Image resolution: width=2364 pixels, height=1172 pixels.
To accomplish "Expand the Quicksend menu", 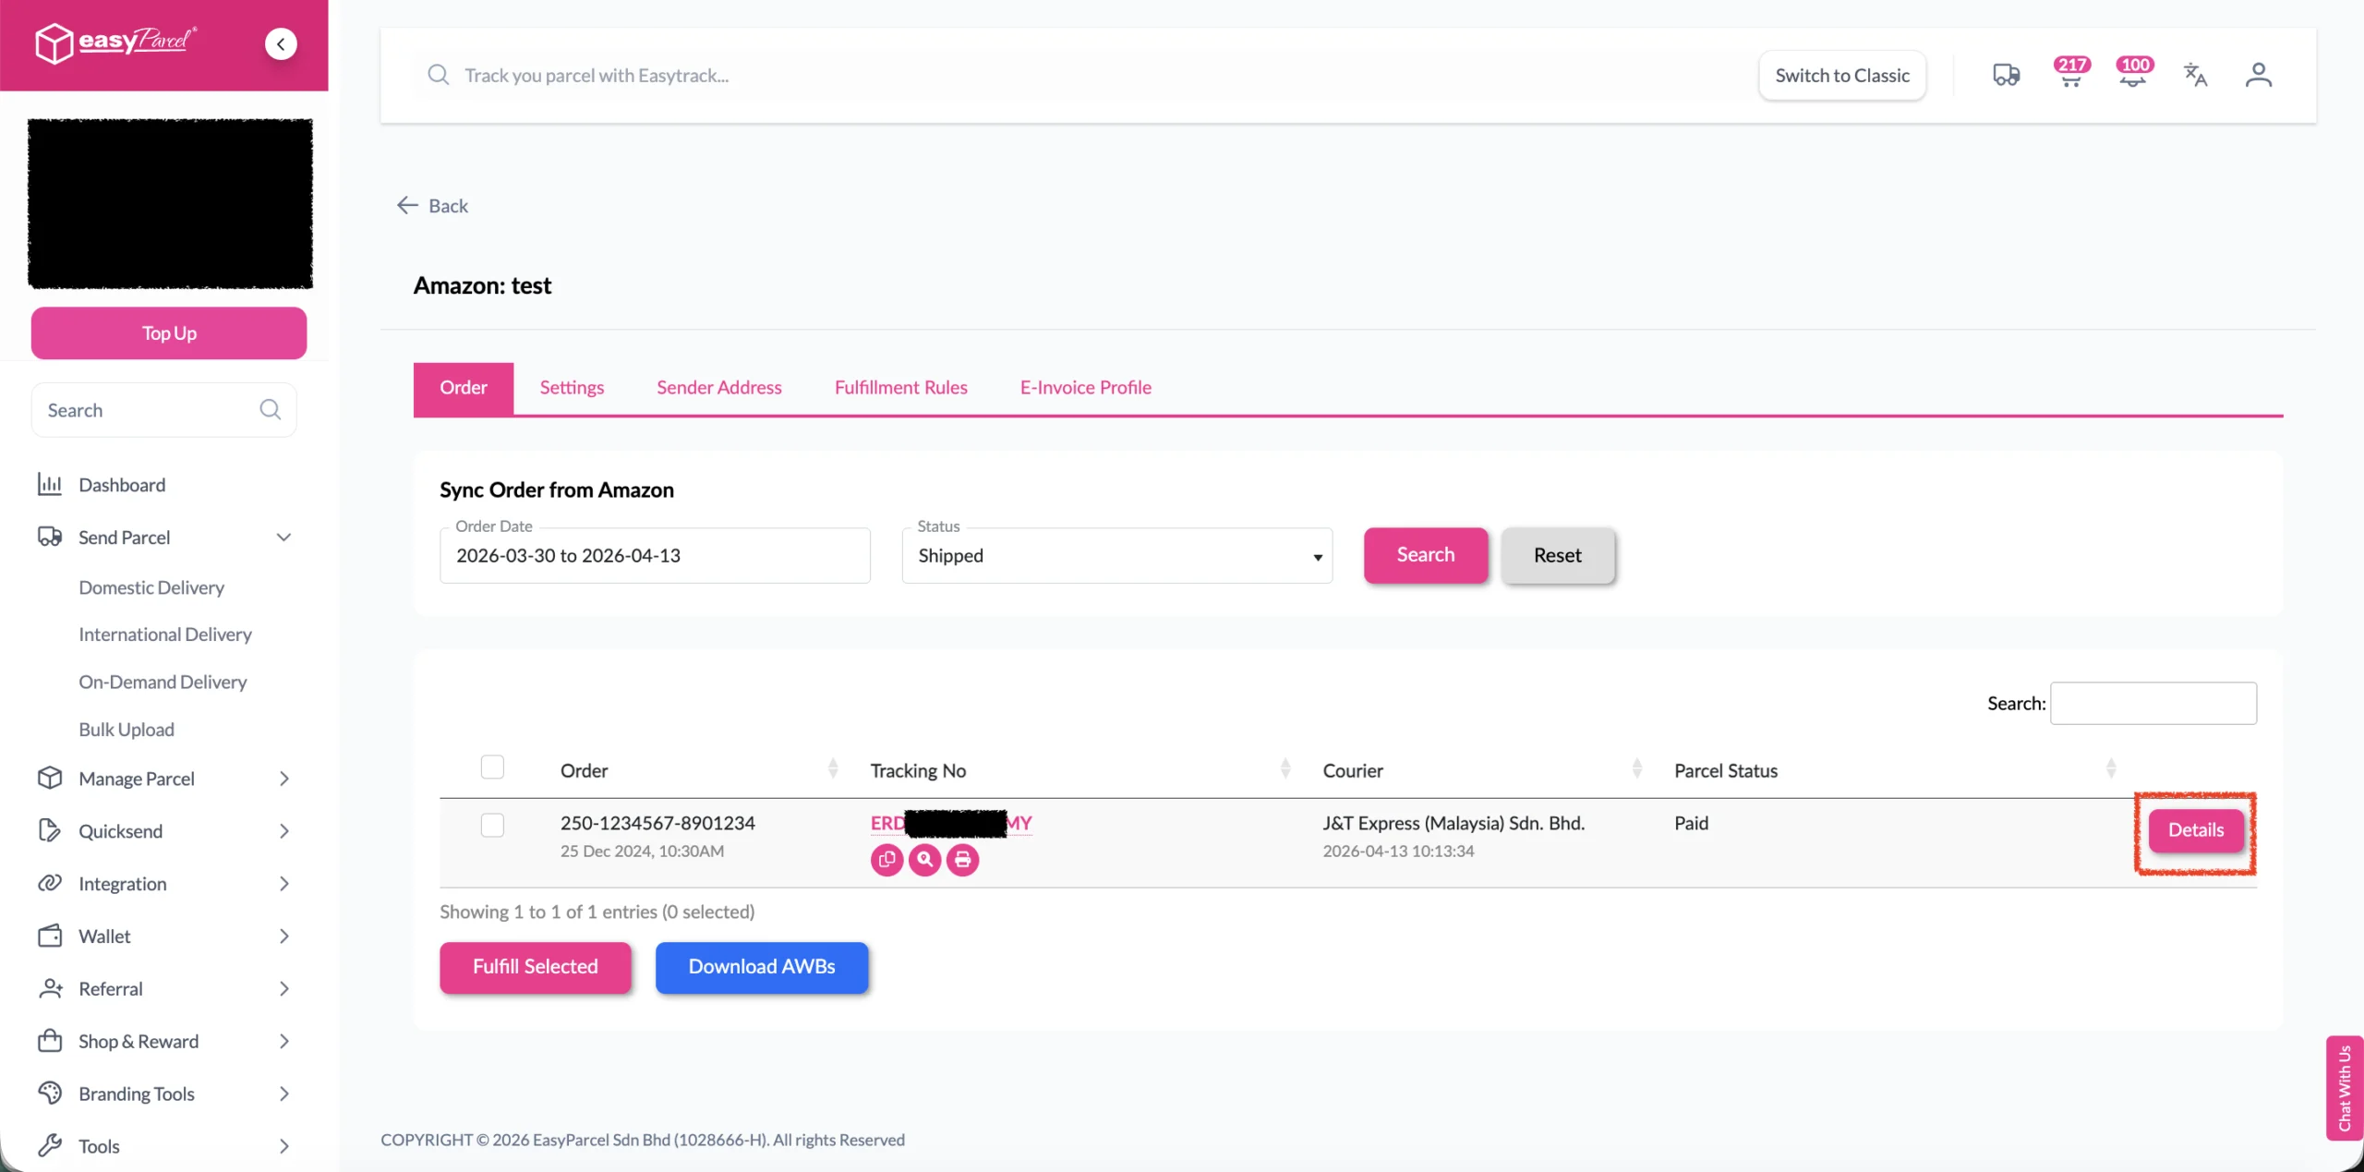I will click(283, 831).
